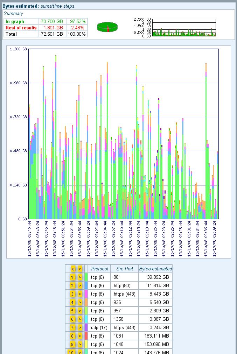Expand row 6 port 1358 '>' arrow

pyautogui.click(x=80, y=319)
